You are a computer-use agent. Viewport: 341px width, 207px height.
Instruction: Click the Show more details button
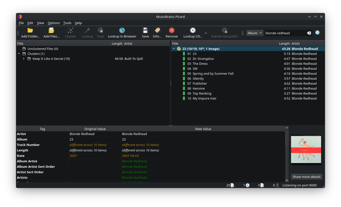coord(306,177)
